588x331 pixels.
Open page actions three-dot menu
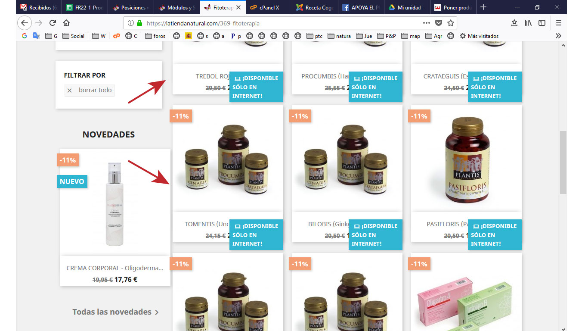[x=426, y=23]
